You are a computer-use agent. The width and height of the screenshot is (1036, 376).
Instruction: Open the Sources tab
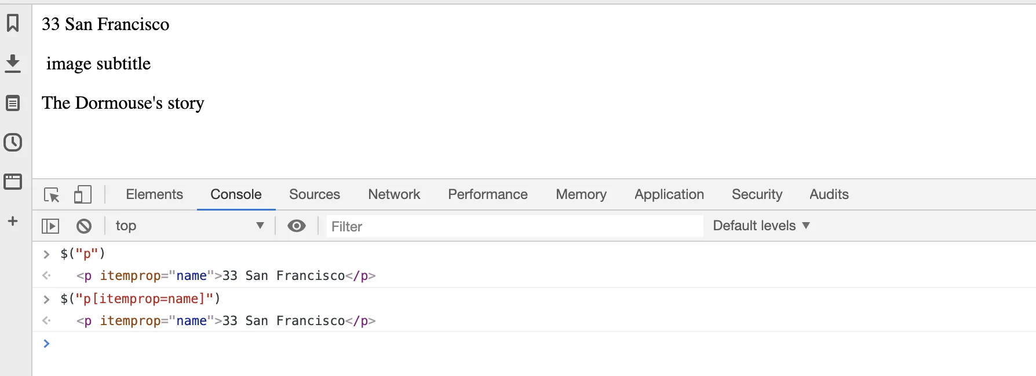[x=315, y=194]
